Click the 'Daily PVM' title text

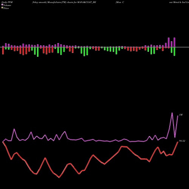click(x=7, y=2)
